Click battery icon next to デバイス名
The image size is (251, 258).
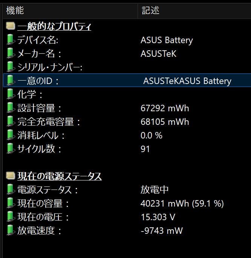pyautogui.click(x=11, y=39)
